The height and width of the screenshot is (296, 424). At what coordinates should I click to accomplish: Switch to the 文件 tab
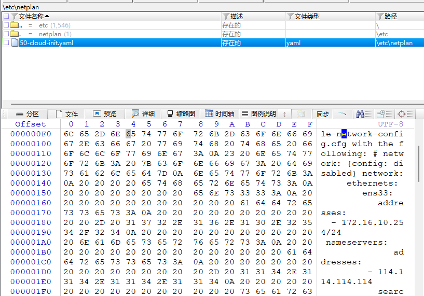pyautogui.click(x=66, y=114)
